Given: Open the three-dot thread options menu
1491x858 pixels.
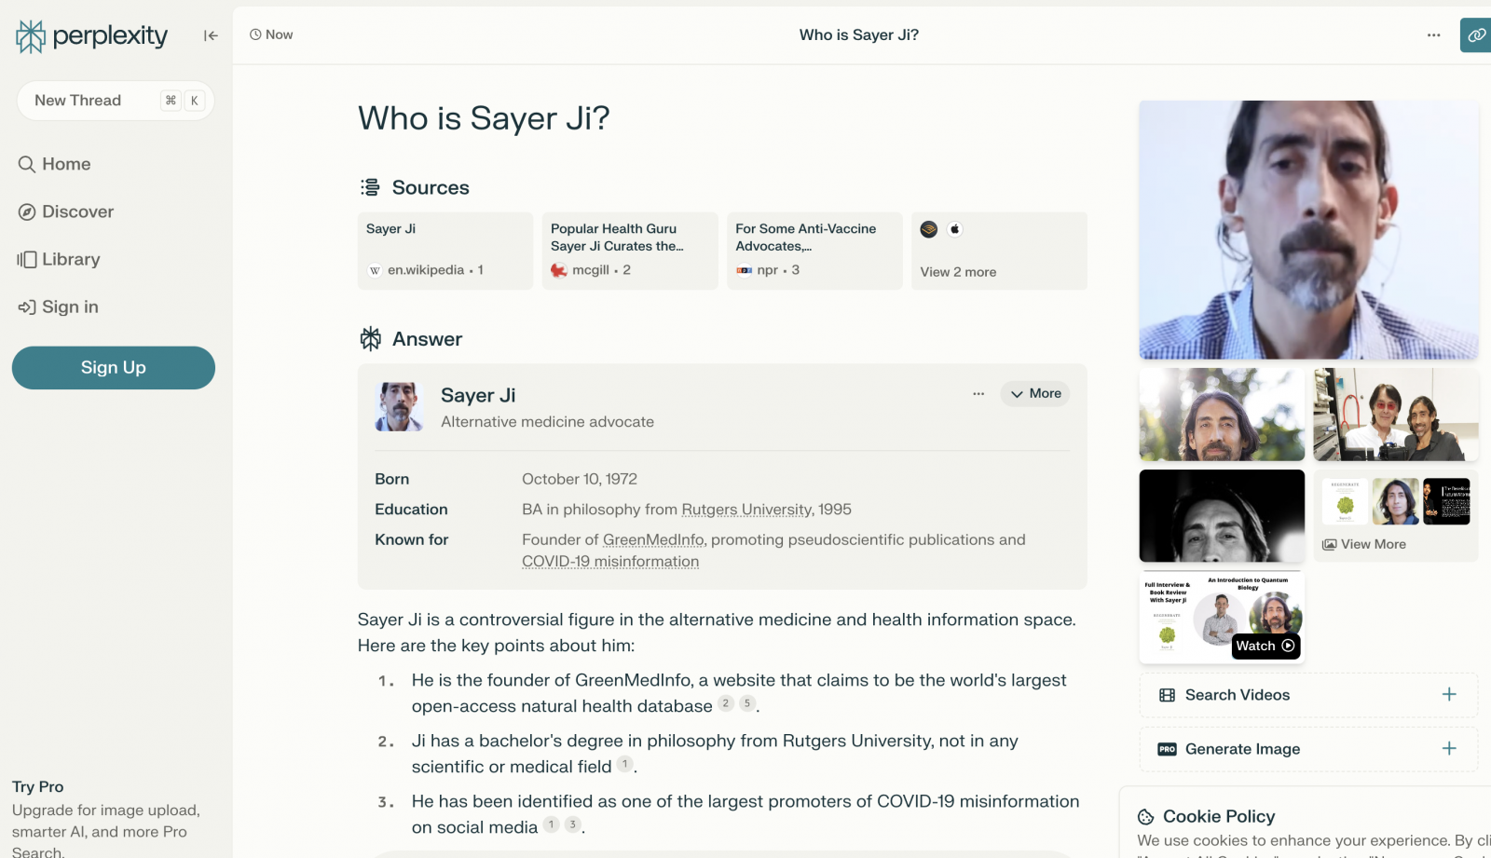Looking at the screenshot, I should [1433, 35].
